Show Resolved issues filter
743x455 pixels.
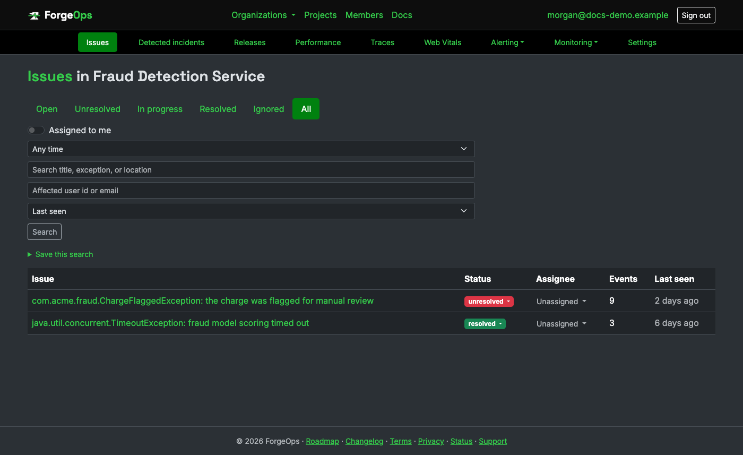click(218, 109)
